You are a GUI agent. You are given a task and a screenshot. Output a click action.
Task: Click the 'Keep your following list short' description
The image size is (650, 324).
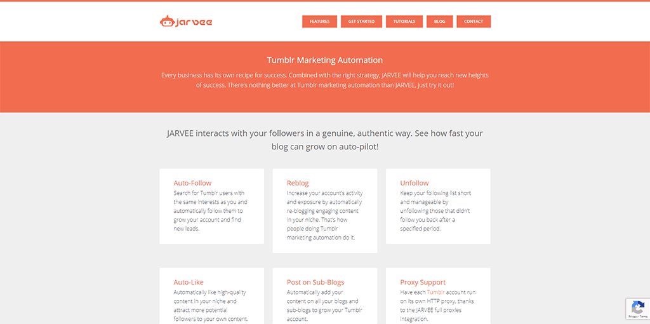435,211
